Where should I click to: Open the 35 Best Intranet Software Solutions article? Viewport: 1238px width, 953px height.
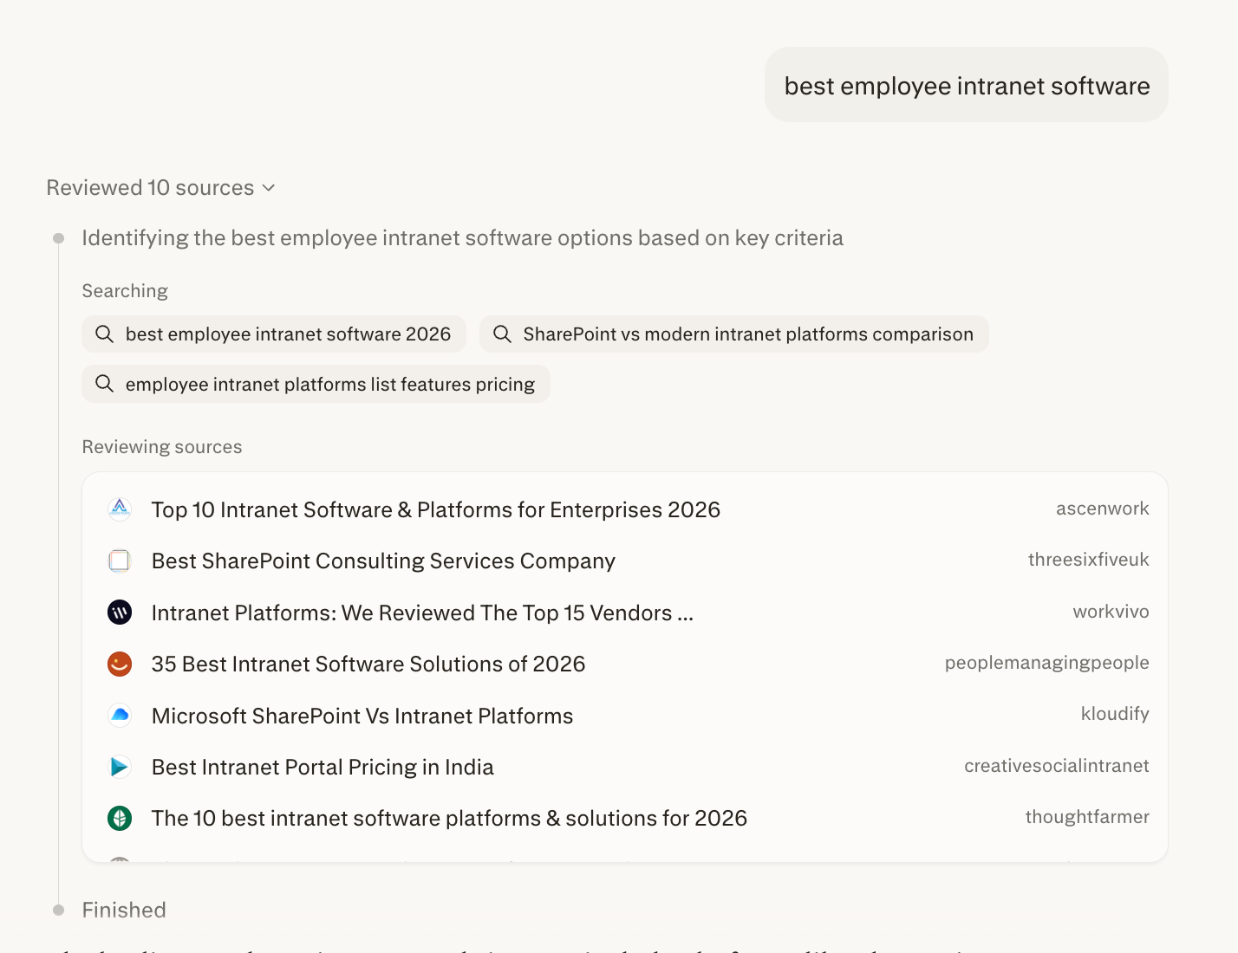(x=368, y=664)
